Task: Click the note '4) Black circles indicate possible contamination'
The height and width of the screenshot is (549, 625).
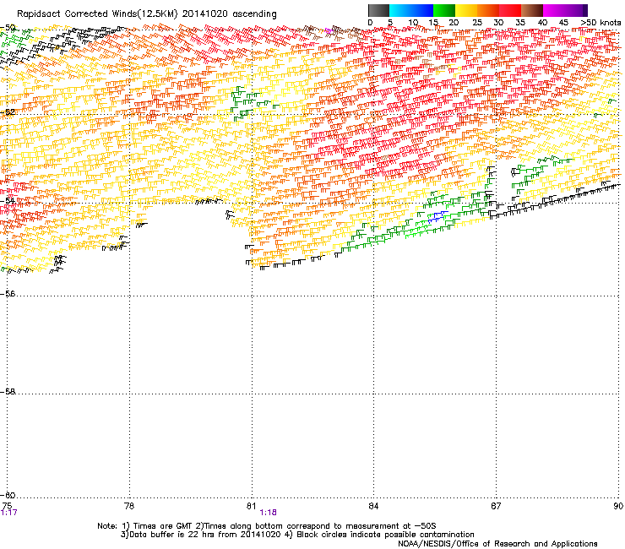Action: pyautogui.click(x=378, y=535)
